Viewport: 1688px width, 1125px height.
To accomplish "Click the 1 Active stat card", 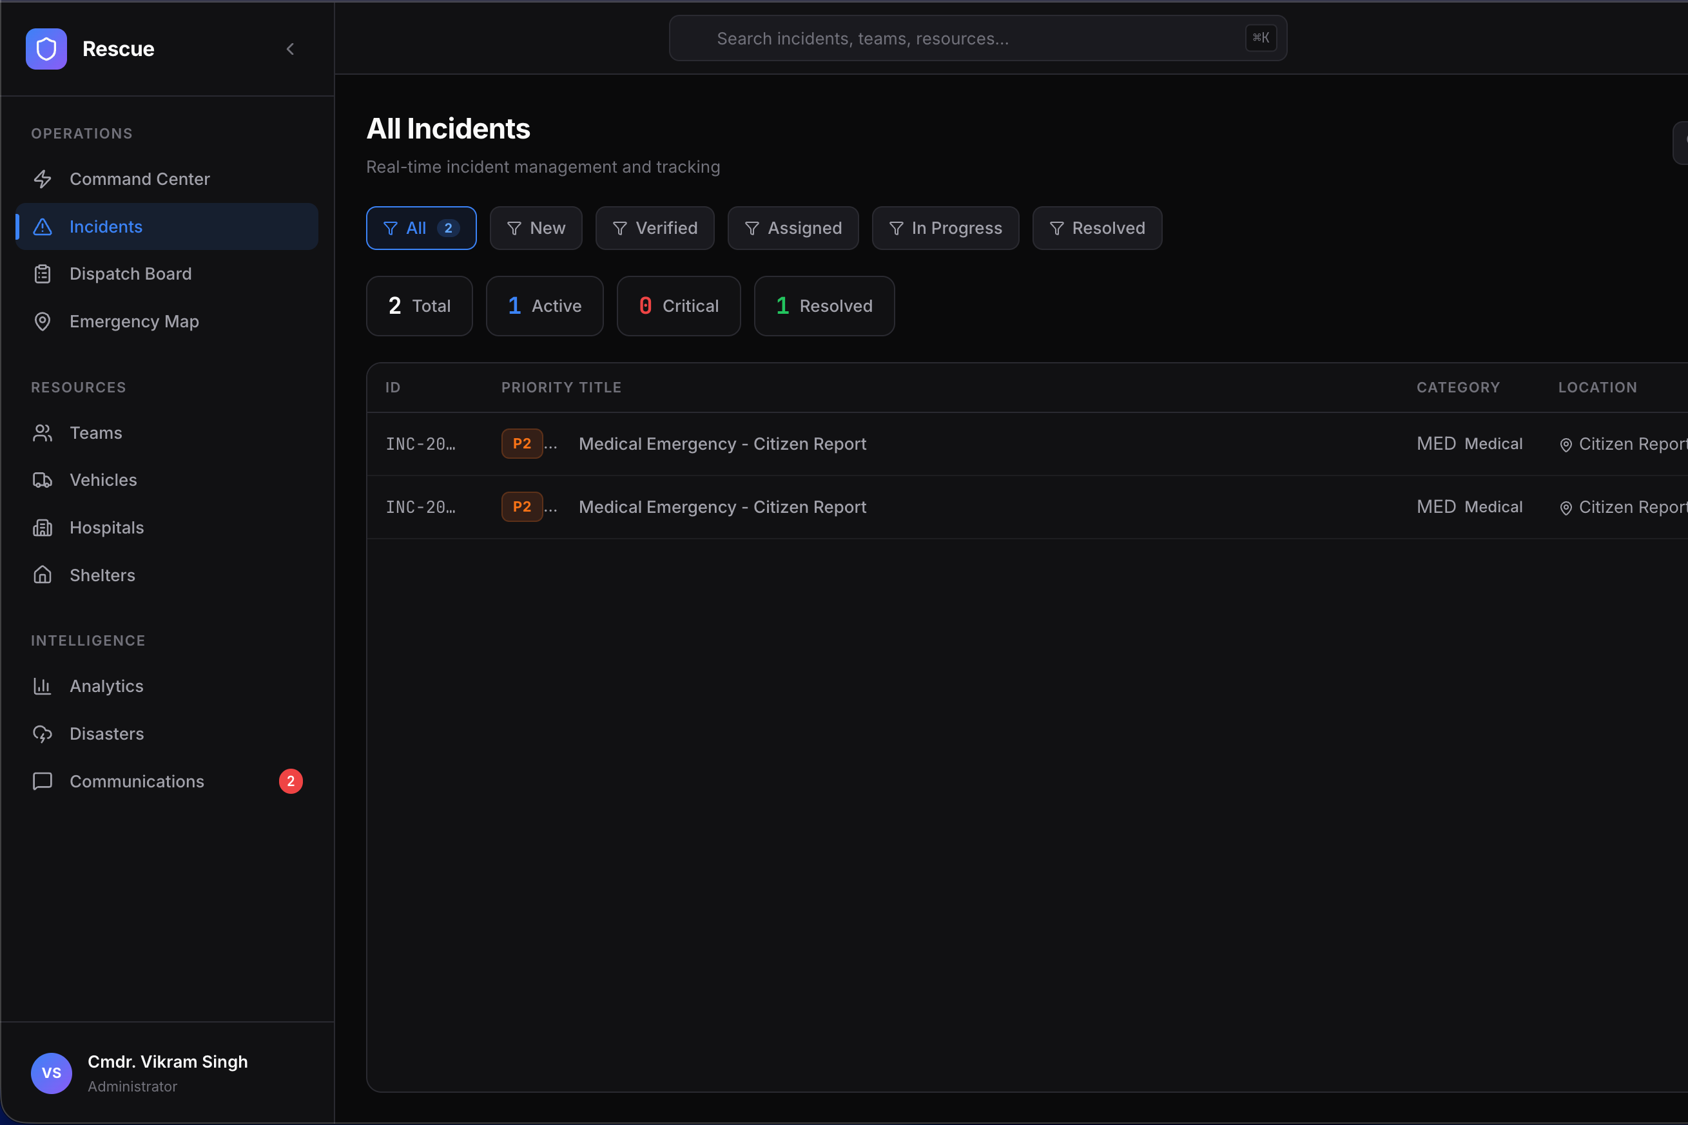I will [545, 306].
